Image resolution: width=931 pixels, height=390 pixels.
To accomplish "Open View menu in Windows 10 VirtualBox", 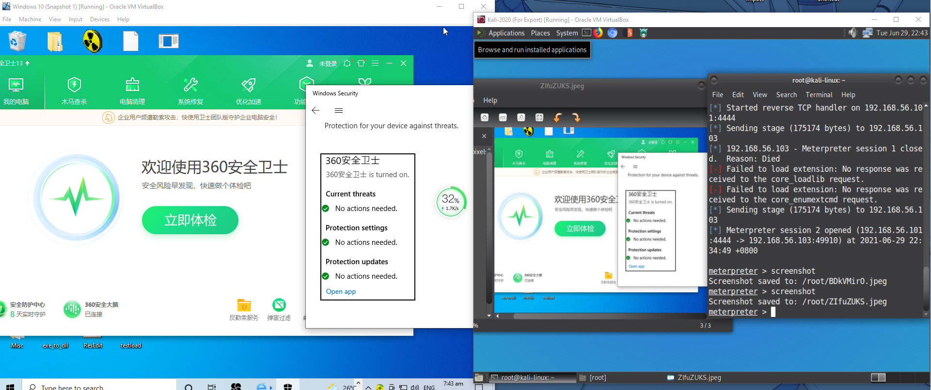I will point(55,19).
